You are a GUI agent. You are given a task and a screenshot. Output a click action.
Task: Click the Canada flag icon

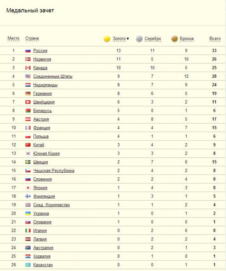[x=28, y=68]
